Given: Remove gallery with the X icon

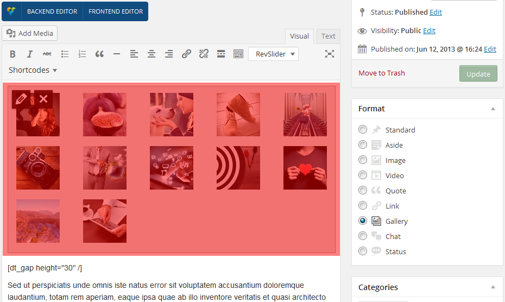Looking at the screenshot, I should pyautogui.click(x=43, y=99).
